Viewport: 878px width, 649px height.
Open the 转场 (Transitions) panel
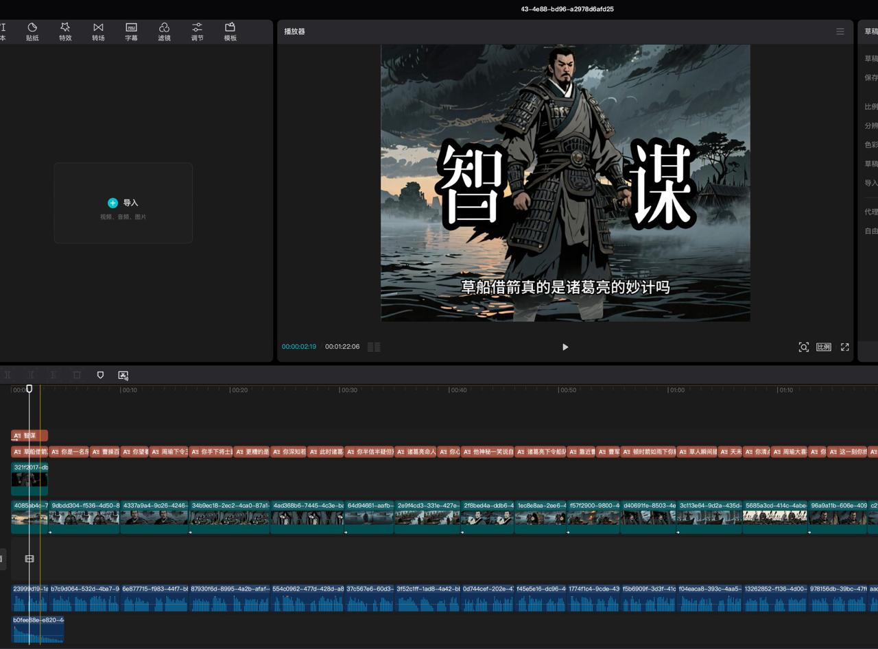pos(98,31)
